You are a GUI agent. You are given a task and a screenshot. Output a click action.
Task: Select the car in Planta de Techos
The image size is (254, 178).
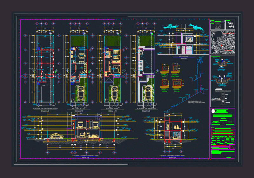[148, 93]
